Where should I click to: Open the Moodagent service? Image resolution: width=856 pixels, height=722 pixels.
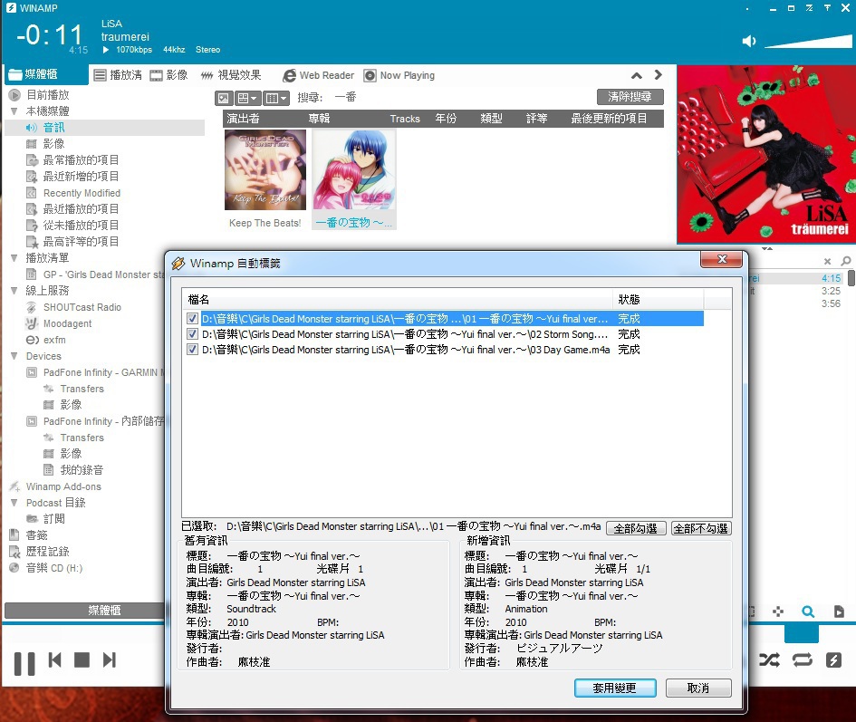(x=67, y=324)
